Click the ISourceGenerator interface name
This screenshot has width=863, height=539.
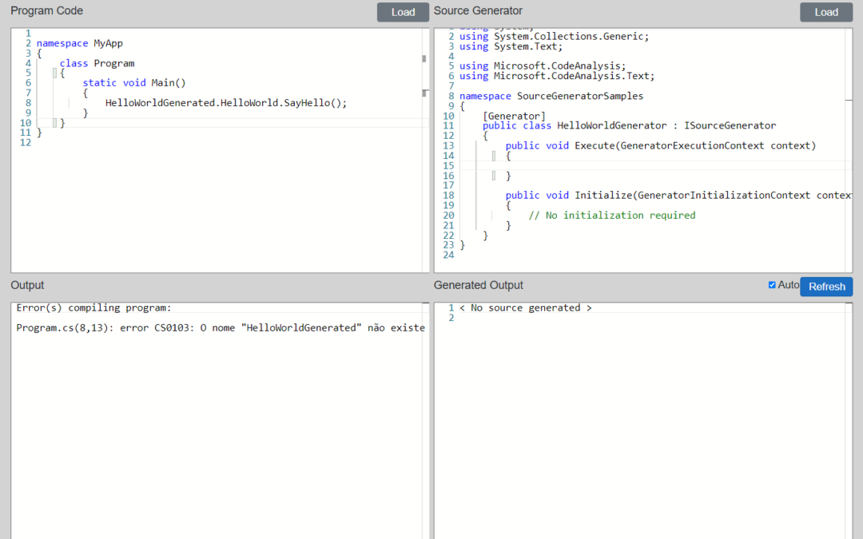[730, 126]
